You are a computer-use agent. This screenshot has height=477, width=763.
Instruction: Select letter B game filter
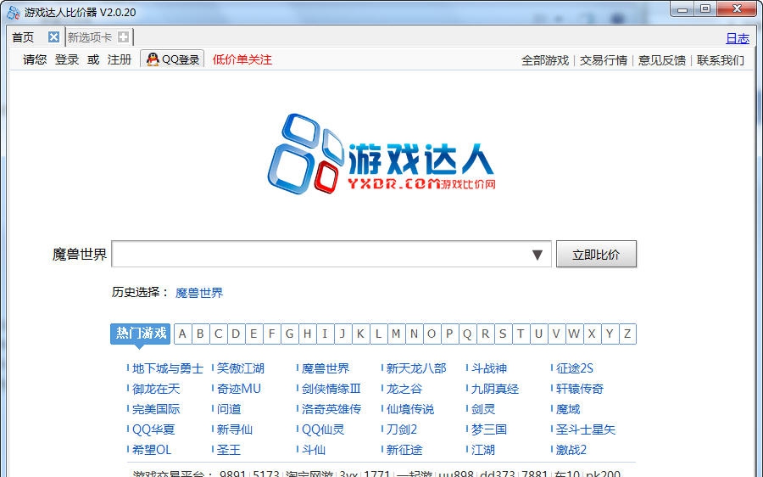click(x=200, y=334)
